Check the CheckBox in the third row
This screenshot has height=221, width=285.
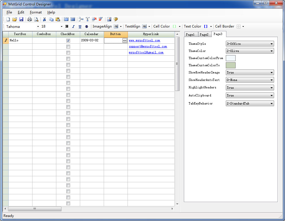click(x=68, y=53)
